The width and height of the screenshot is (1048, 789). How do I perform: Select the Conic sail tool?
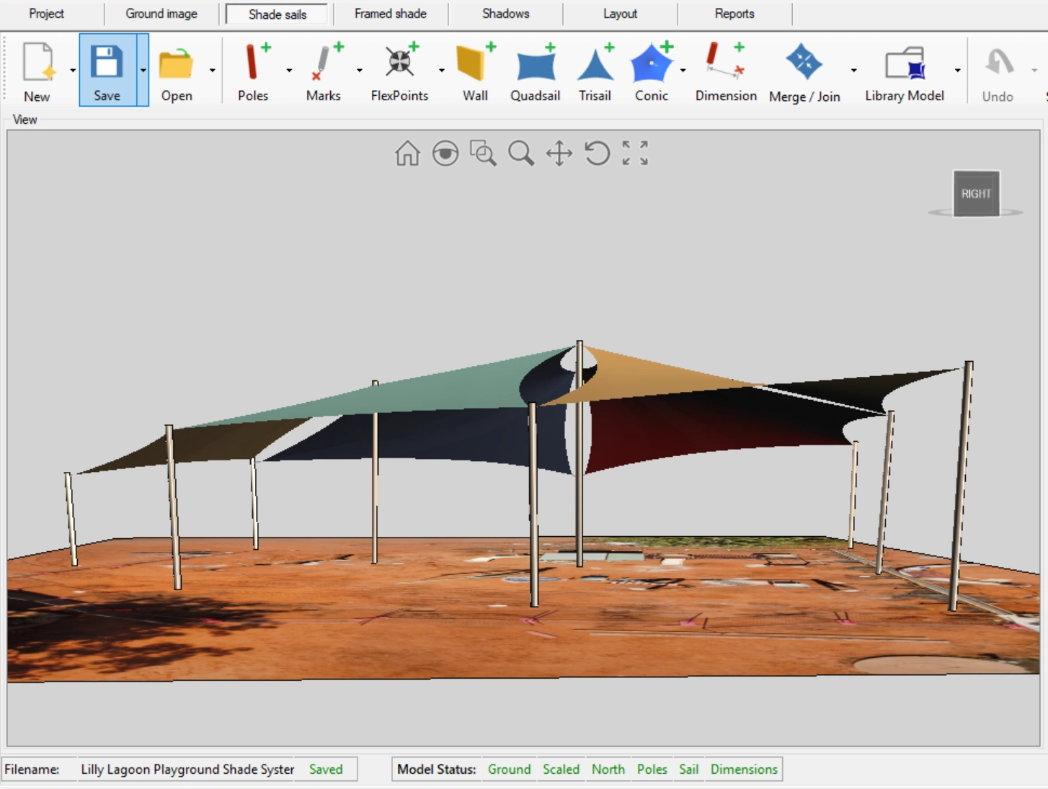click(651, 68)
